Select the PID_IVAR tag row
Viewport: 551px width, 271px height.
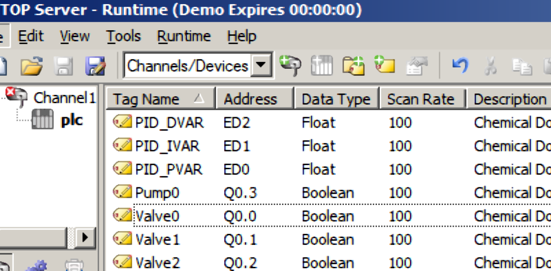(x=329, y=145)
